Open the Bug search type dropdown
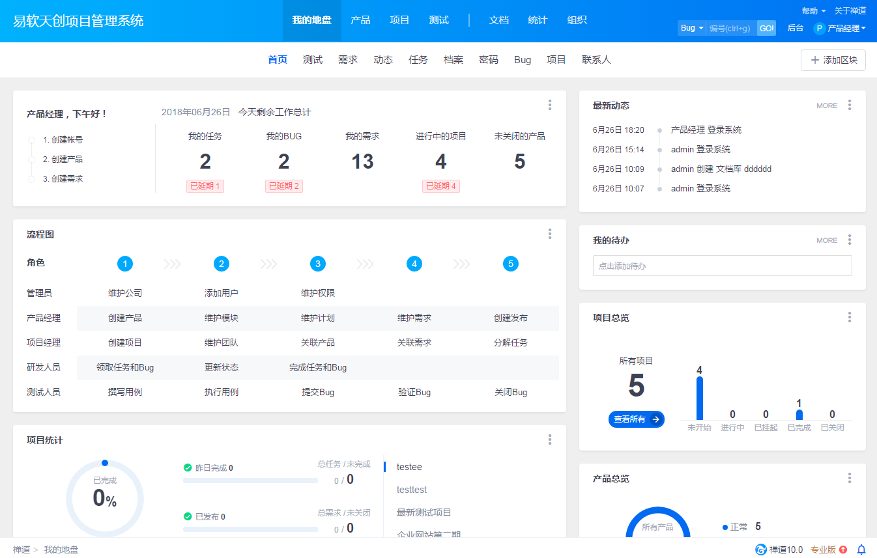Screen dimensions: 877x558 point(691,28)
